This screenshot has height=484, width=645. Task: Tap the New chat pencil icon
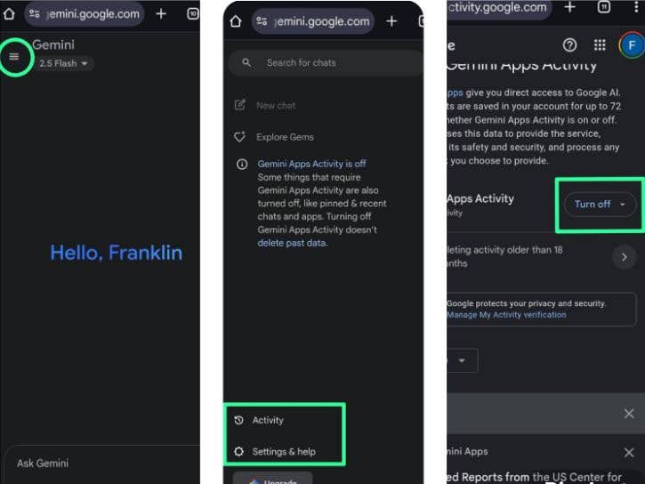click(x=240, y=105)
